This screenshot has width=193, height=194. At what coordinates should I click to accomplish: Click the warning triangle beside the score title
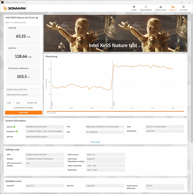[37, 18]
